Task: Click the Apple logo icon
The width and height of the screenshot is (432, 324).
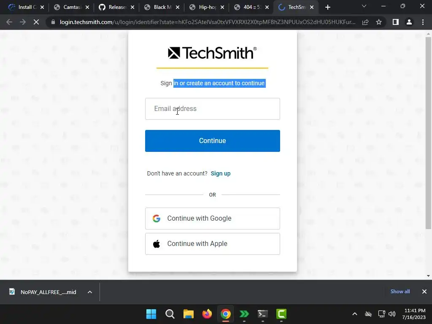Action: pos(157,244)
